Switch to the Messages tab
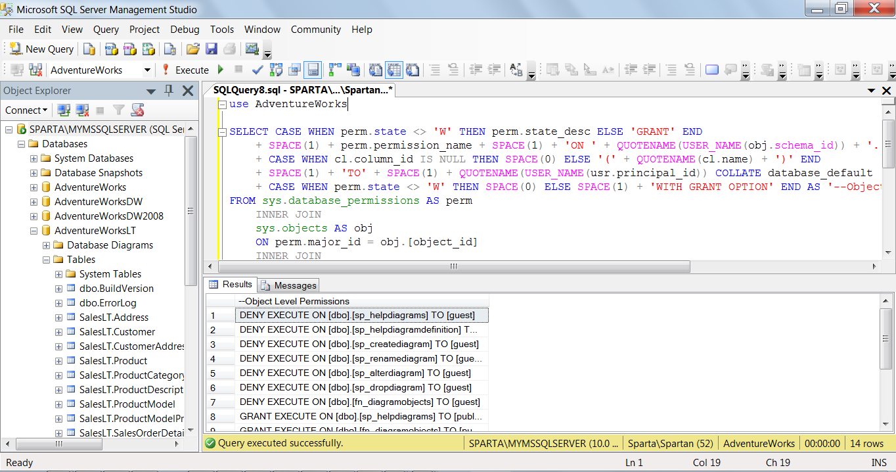Image resolution: width=896 pixels, height=472 pixels. [x=288, y=285]
